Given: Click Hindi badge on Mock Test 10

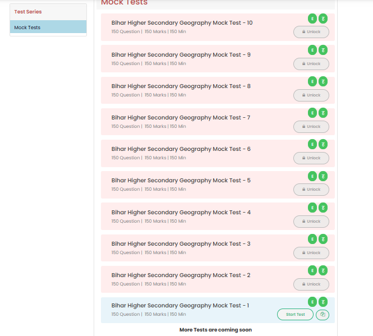Looking at the screenshot, I should click(x=323, y=19).
